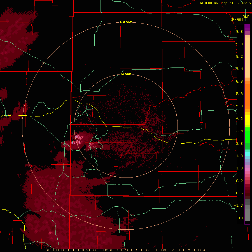This screenshot has width=252, height=252.
Task: Pick the gray segment at the color bar bottom
Action: [247, 214]
